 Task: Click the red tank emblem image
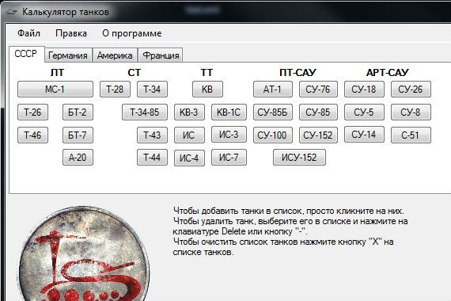pyautogui.click(x=84, y=253)
